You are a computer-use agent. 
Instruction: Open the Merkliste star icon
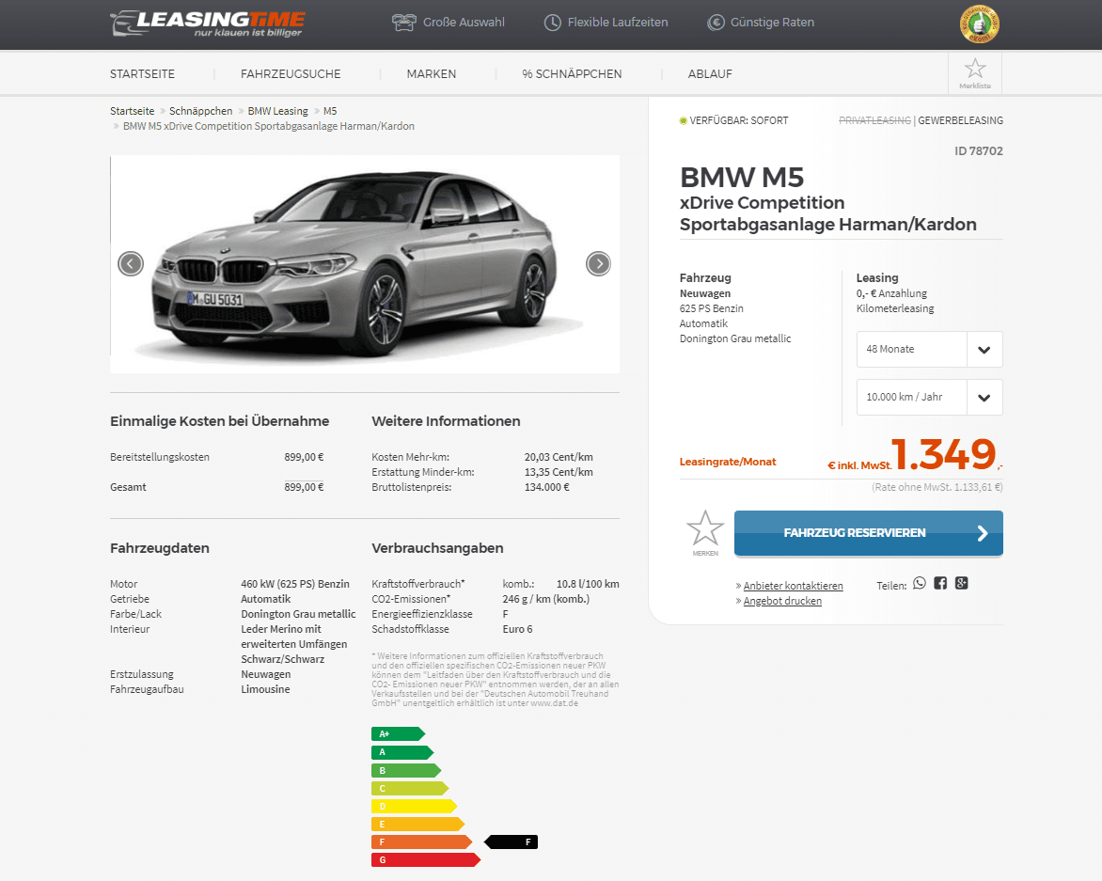(975, 69)
